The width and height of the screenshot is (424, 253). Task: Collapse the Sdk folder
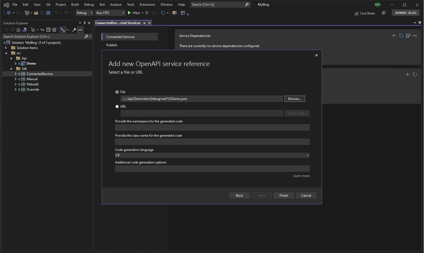(11, 69)
